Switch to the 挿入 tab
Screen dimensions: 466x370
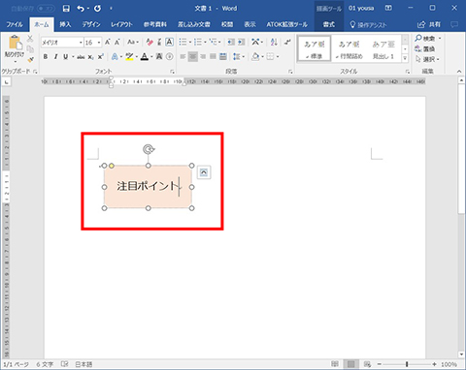pos(65,24)
